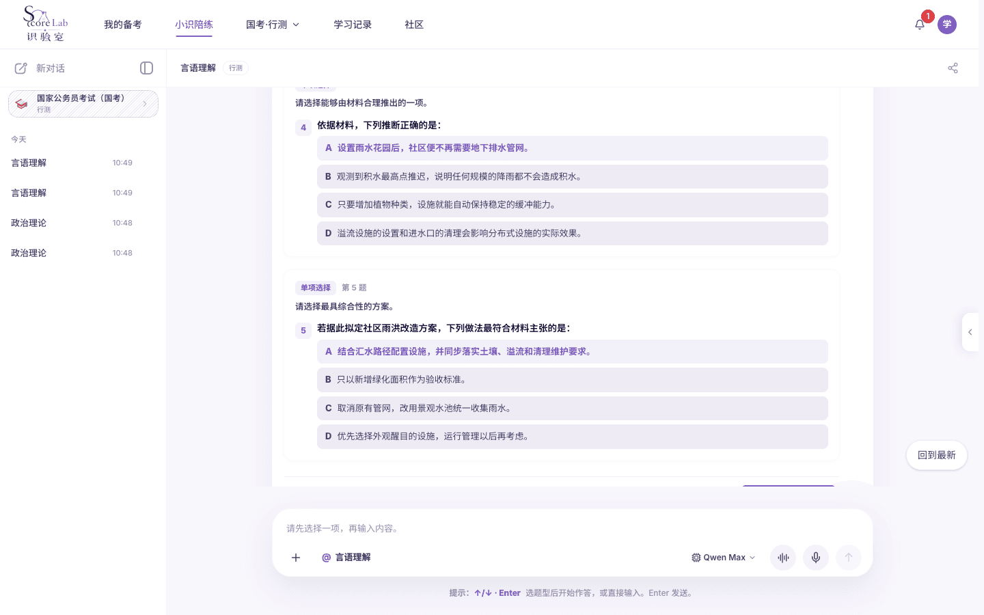Viewport: 984px width, 615px height.
Task: Click the Score Lab logo
Action: coord(45,24)
